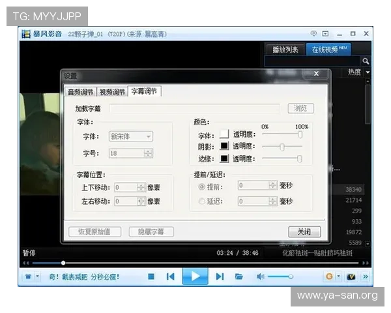Screen dimensions: 391x313
Task: Jump to previous video track
Action: [170, 276]
